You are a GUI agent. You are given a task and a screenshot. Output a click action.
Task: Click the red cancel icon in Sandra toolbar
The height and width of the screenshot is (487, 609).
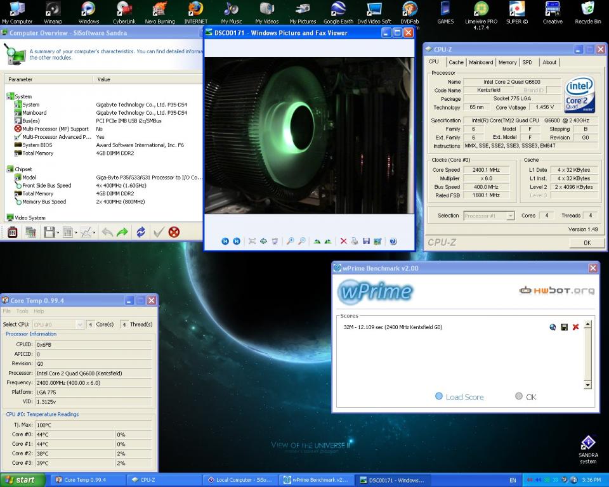pyautogui.click(x=174, y=232)
